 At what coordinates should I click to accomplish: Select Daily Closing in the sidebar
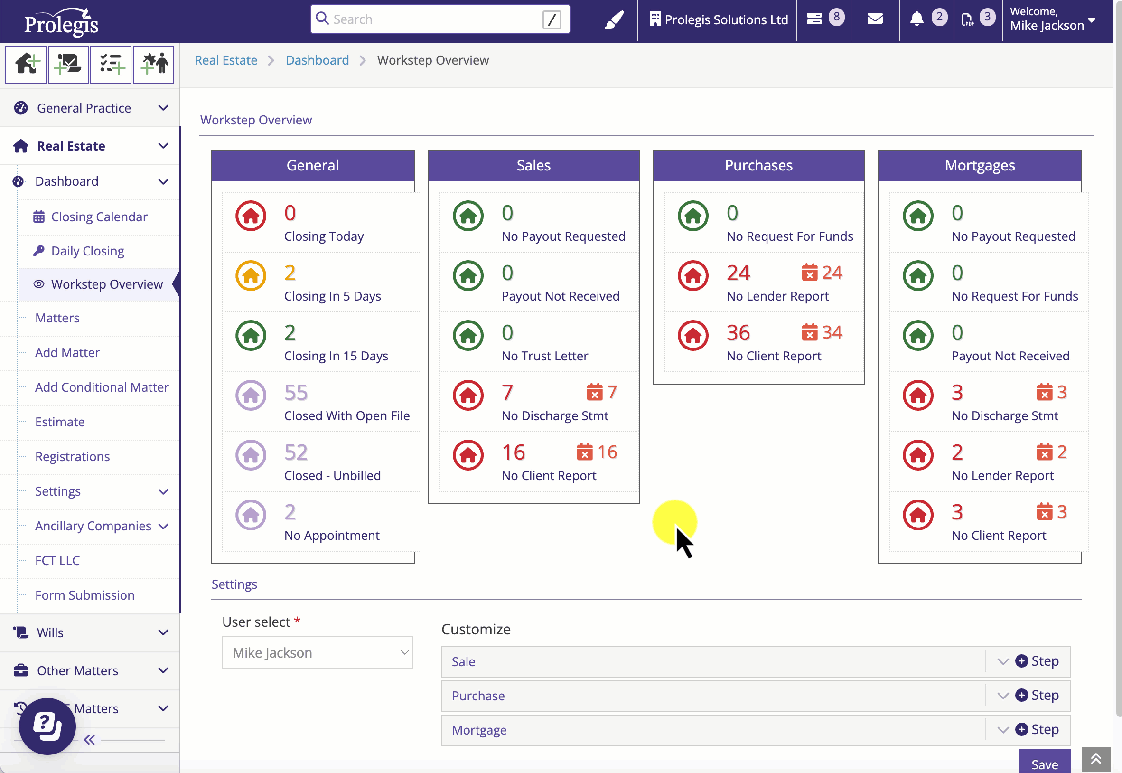click(88, 251)
